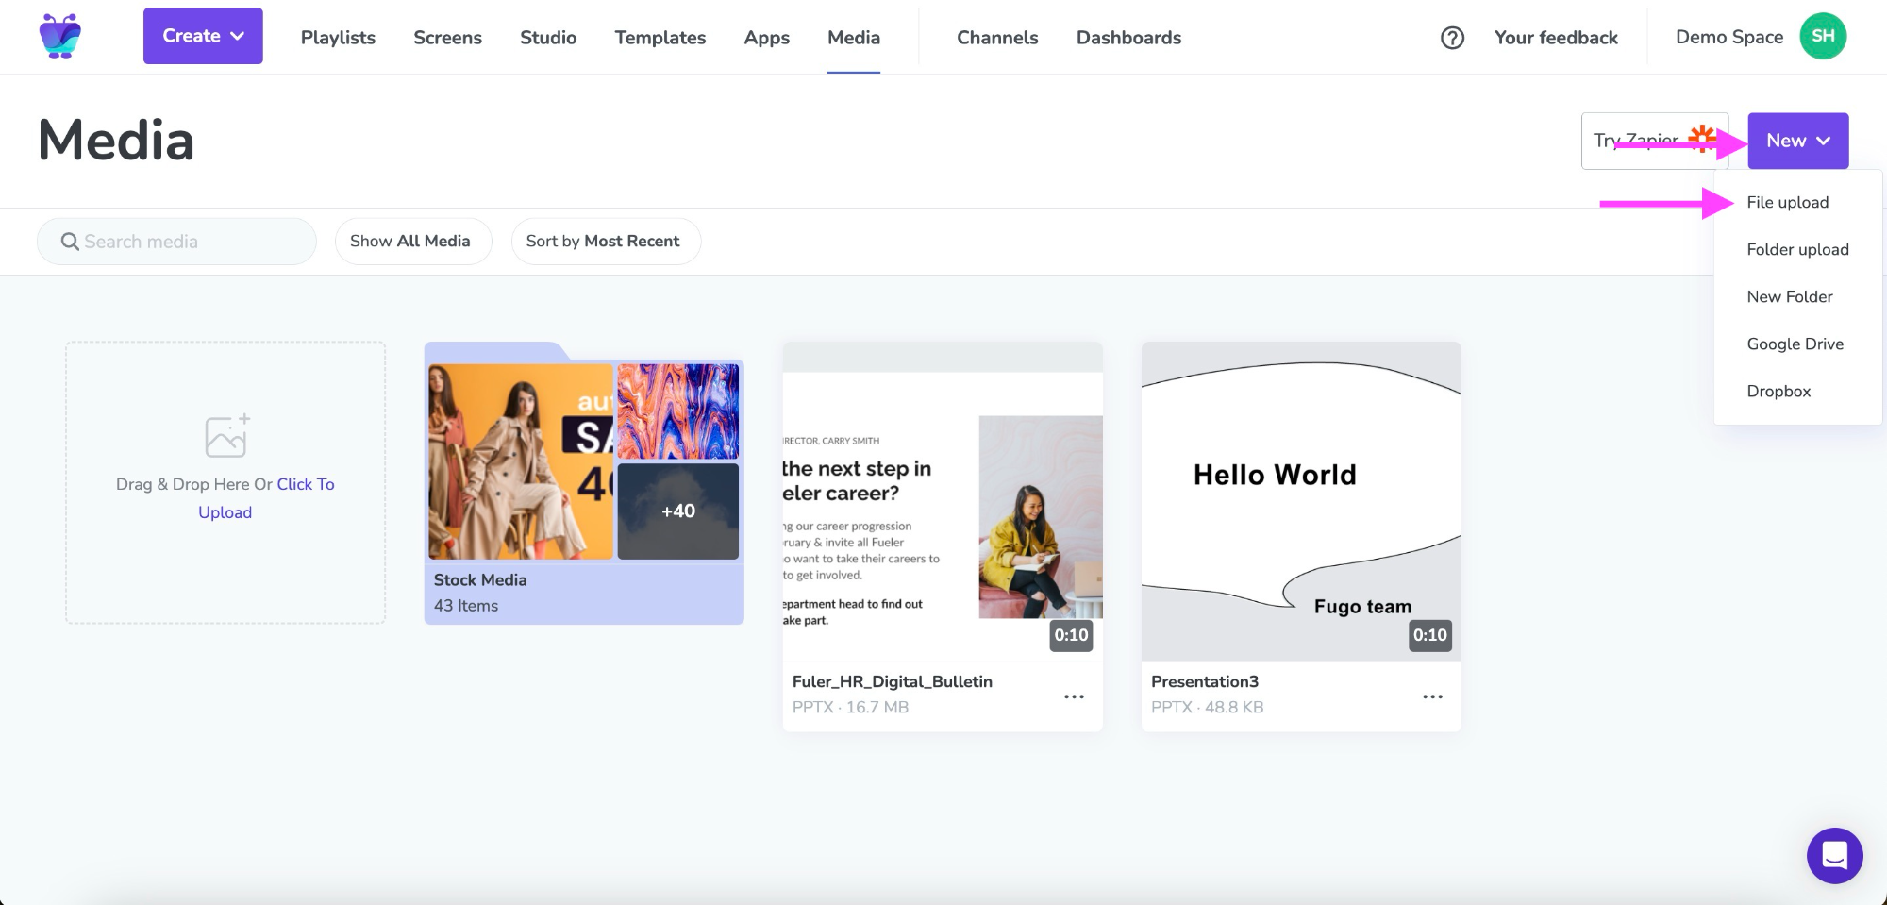The width and height of the screenshot is (1887, 905).
Task: Open the Channels tab
Action: pyautogui.click(x=997, y=38)
